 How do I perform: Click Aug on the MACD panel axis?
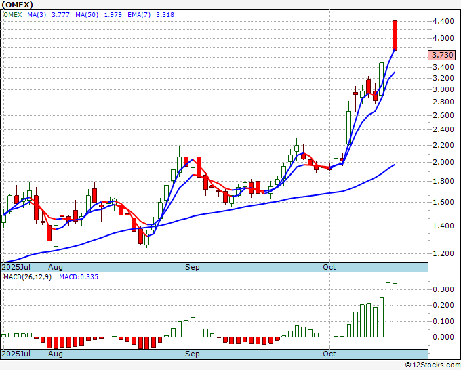pyautogui.click(x=56, y=354)
